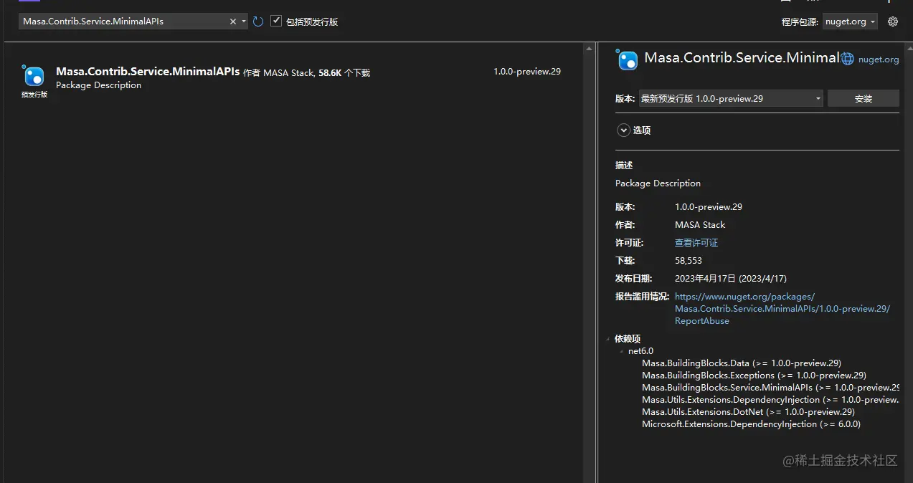Click the globe icon next to nuget.org
Screen dimensions: 913x483
point(848,59)
